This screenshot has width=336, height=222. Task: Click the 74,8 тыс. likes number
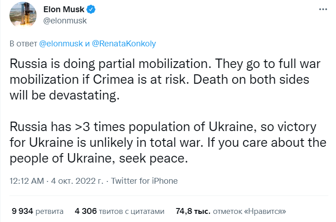pos(193,211)
